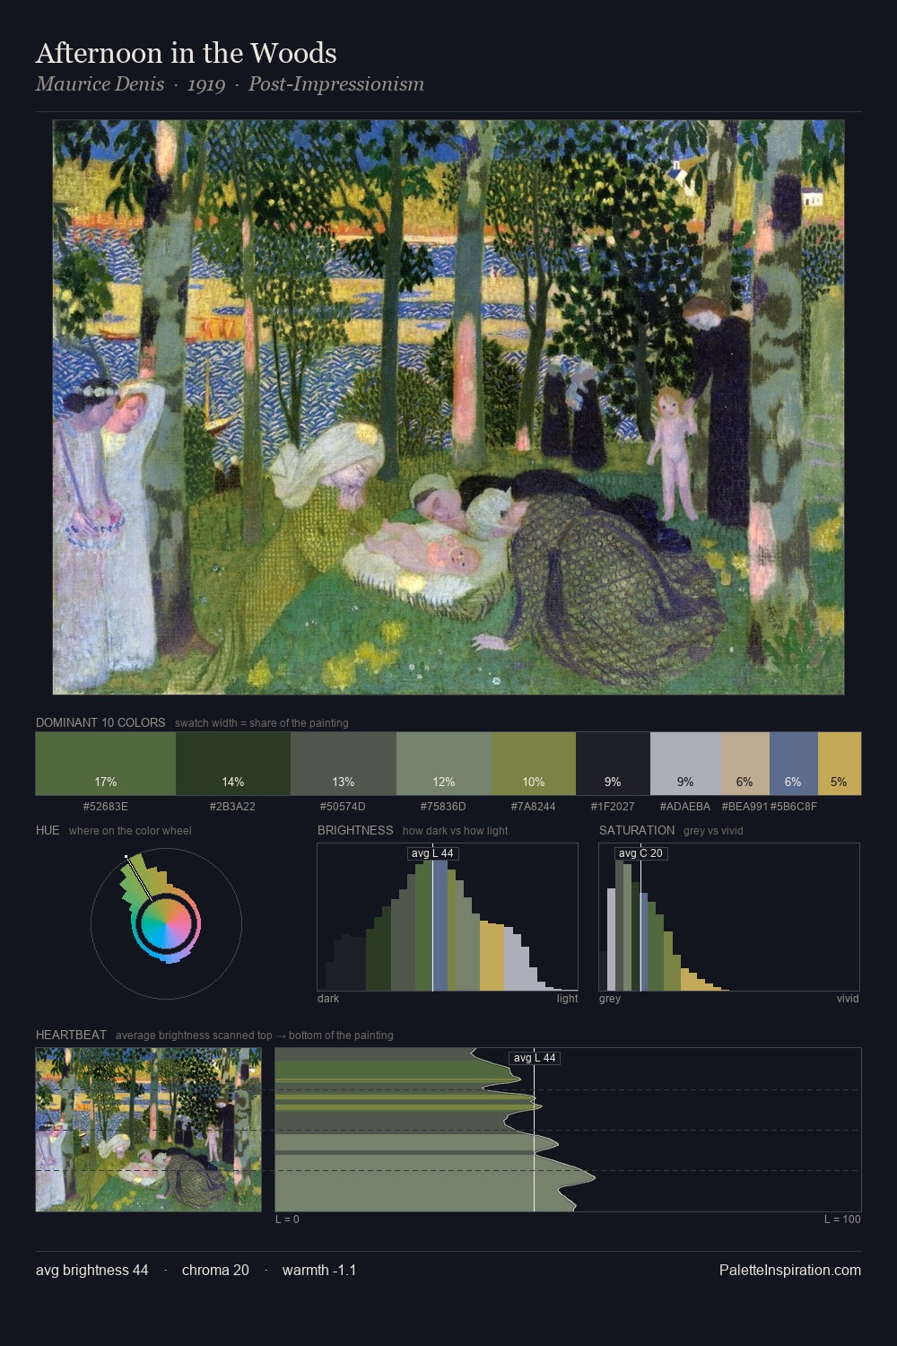Click the 'HUE' section heading
This screenshot has width=897, height=1346.
[48, 830]
